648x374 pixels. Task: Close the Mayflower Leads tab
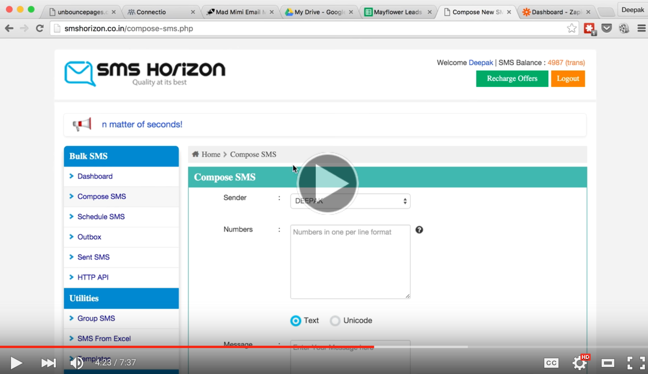[x=430, y=12]
